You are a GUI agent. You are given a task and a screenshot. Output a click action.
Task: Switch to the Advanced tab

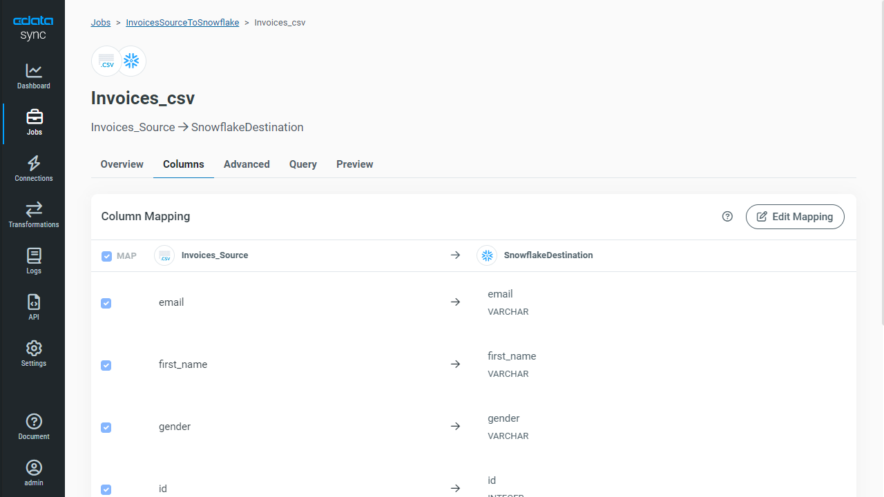247,164
